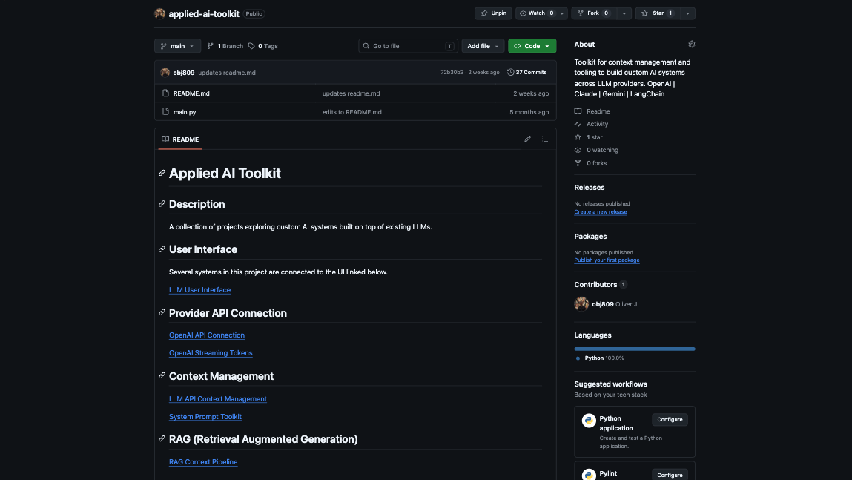
Task: Open the 0 Tags link
Action: coord(263,46)
